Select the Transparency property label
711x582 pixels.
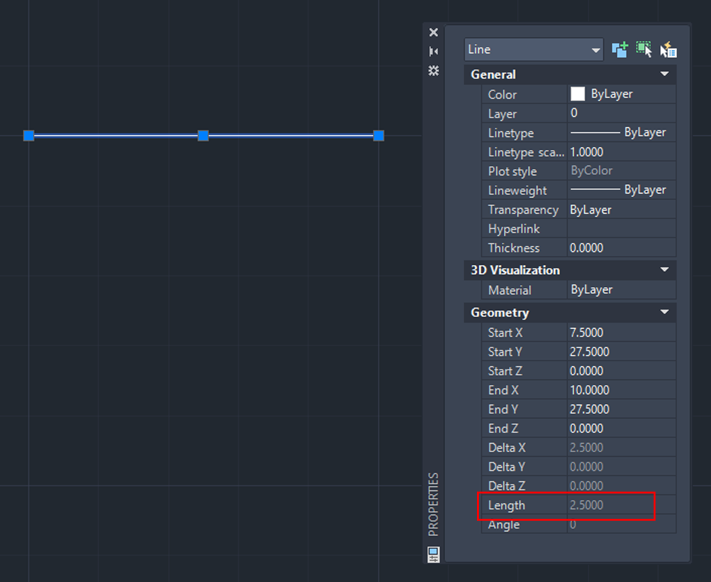(523, 210)
